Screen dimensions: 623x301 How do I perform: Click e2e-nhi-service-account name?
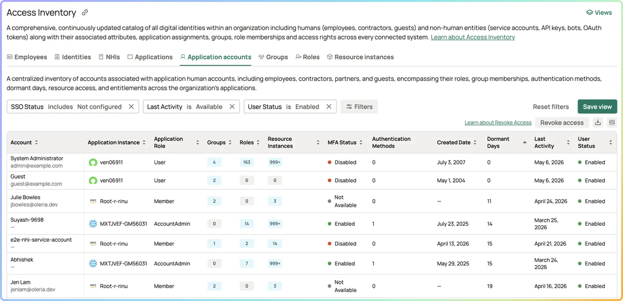coord(41,240)
